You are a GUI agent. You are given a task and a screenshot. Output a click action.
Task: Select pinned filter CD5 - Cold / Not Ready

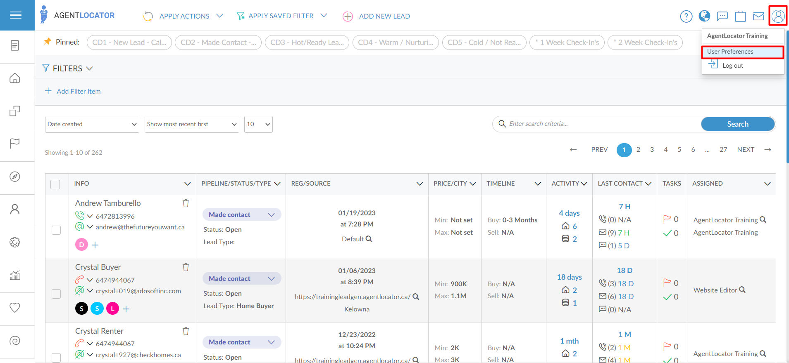484,42
